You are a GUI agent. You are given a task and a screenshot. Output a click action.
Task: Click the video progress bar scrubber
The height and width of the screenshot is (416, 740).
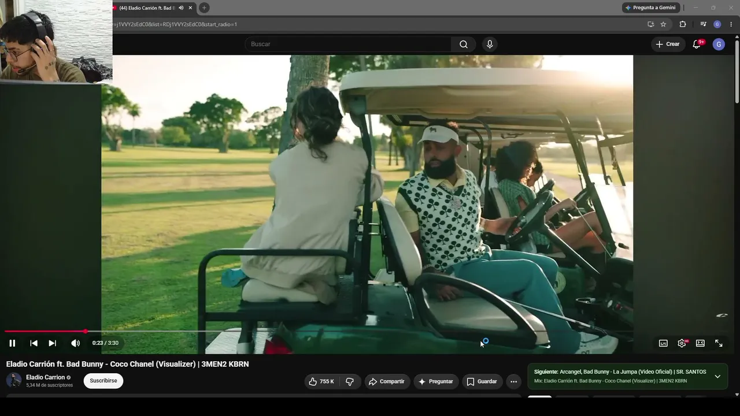(86, 331)
